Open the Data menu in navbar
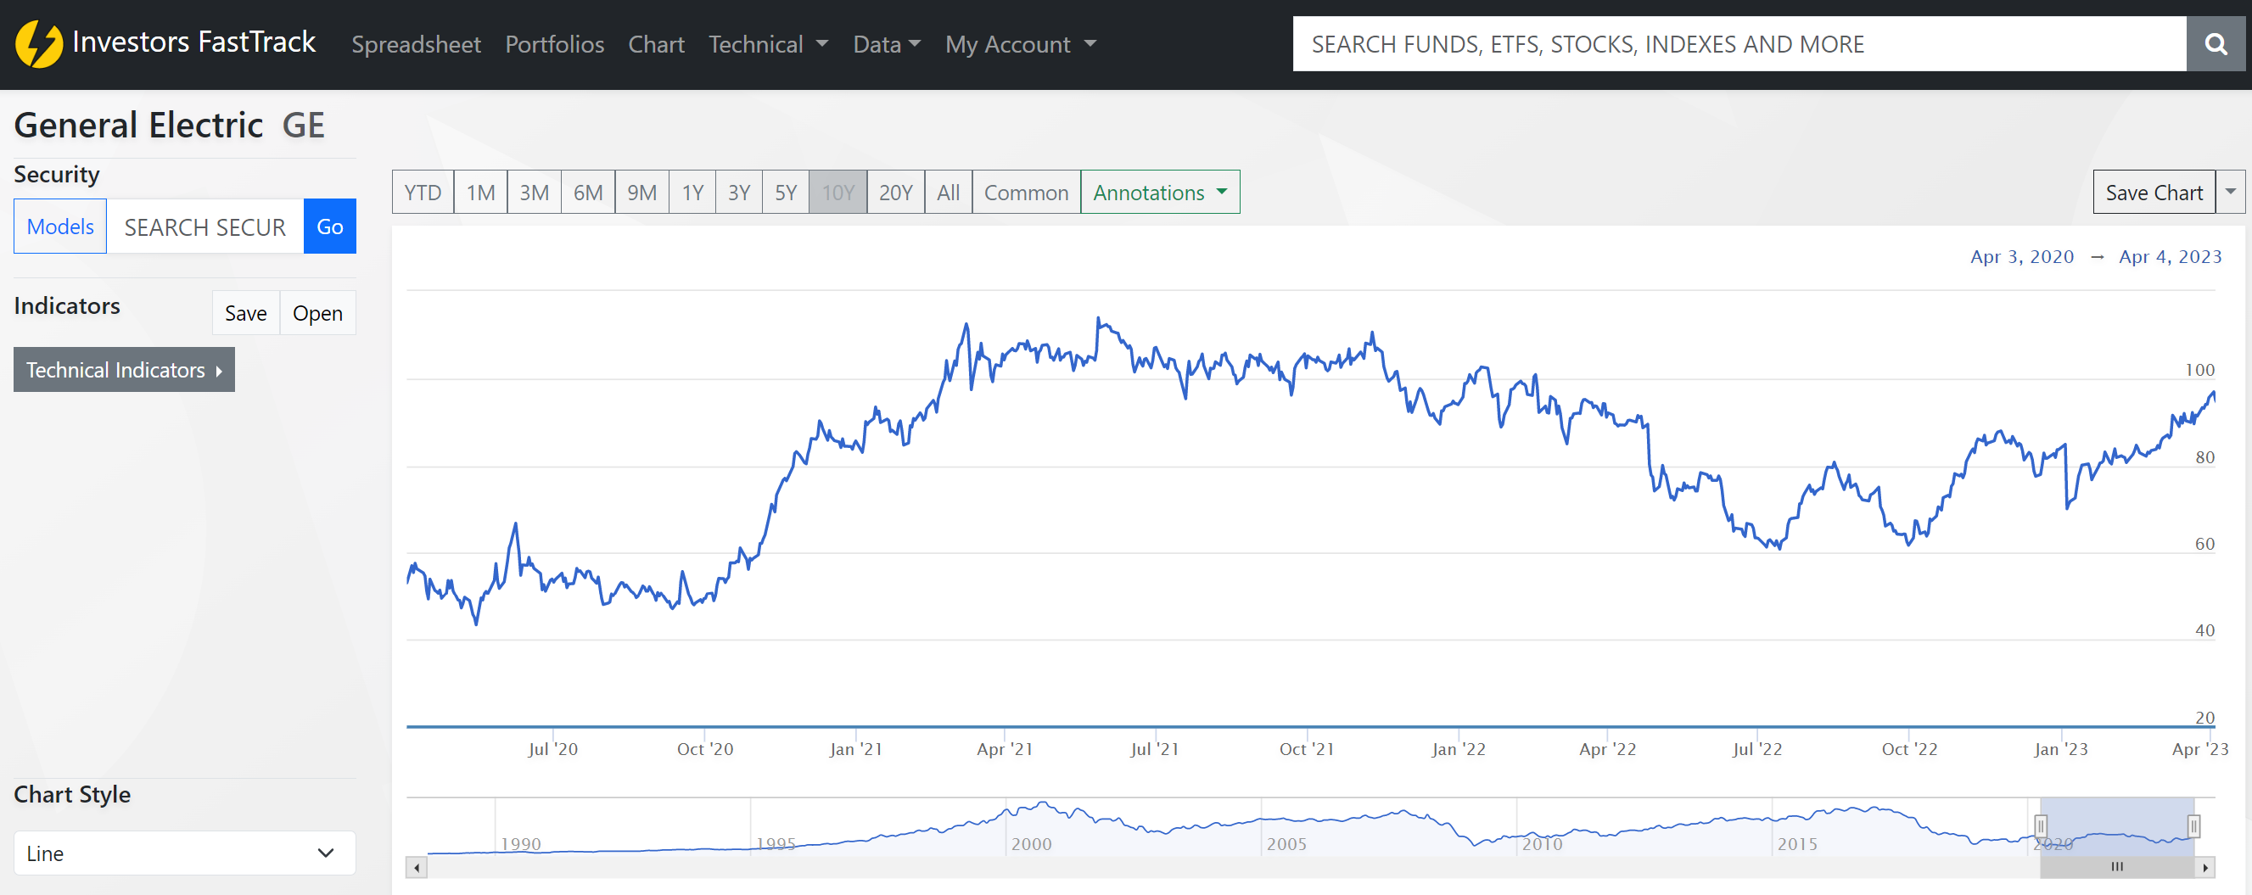The width and height of the screenshot is (2252, 895). coord(887,44)
